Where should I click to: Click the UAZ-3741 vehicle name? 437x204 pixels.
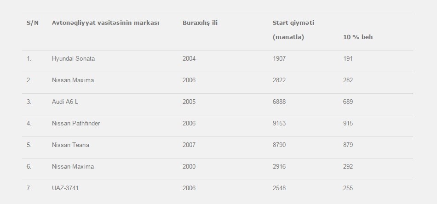tap(62, 188)
